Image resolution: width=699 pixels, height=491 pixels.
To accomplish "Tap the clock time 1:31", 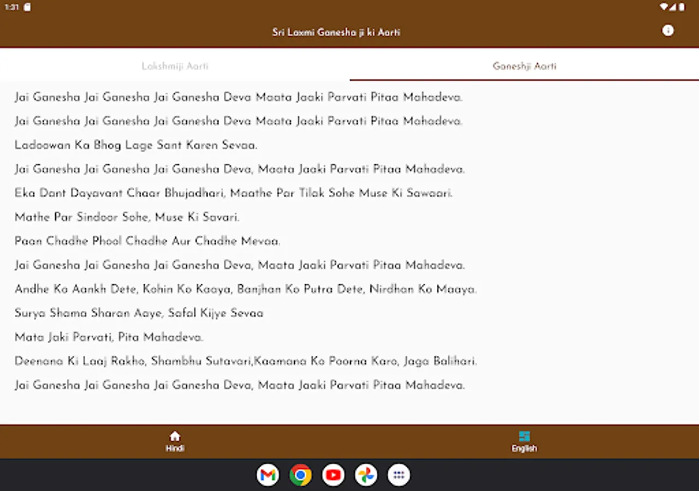I will [x=11, y=7].
